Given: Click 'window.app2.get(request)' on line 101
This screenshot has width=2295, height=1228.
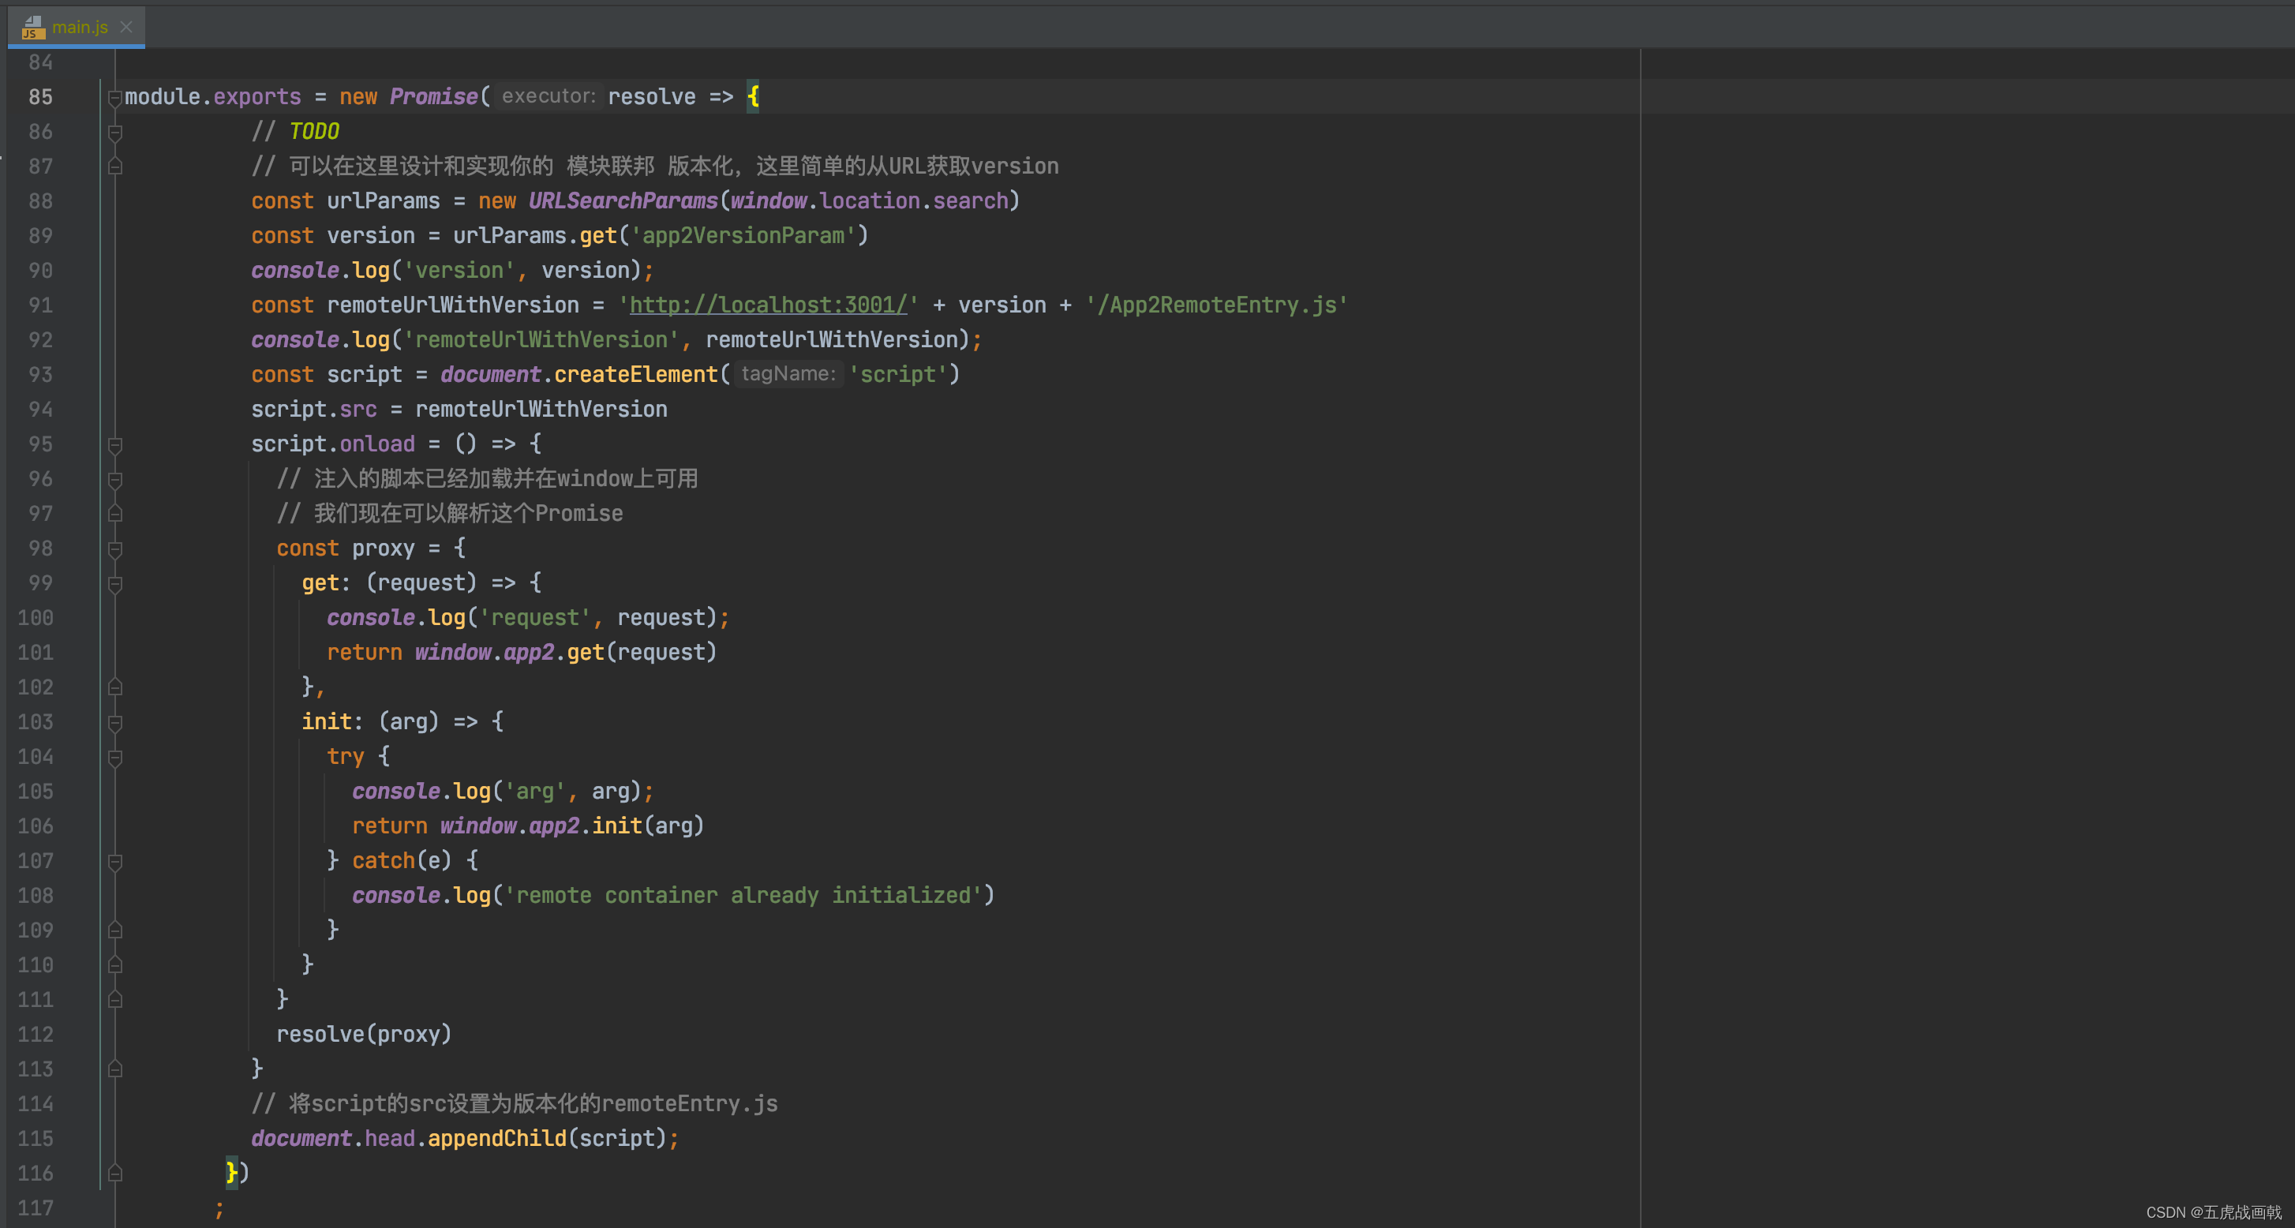Looking at the screenshot, I should tap(566, 653).
